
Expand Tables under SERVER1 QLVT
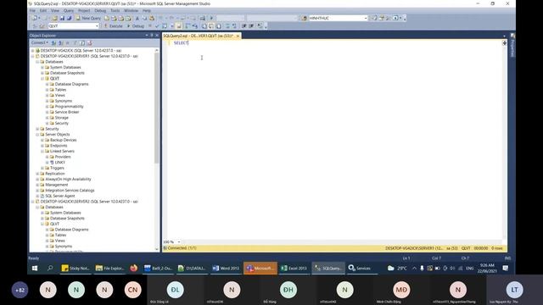pos(48,90)
